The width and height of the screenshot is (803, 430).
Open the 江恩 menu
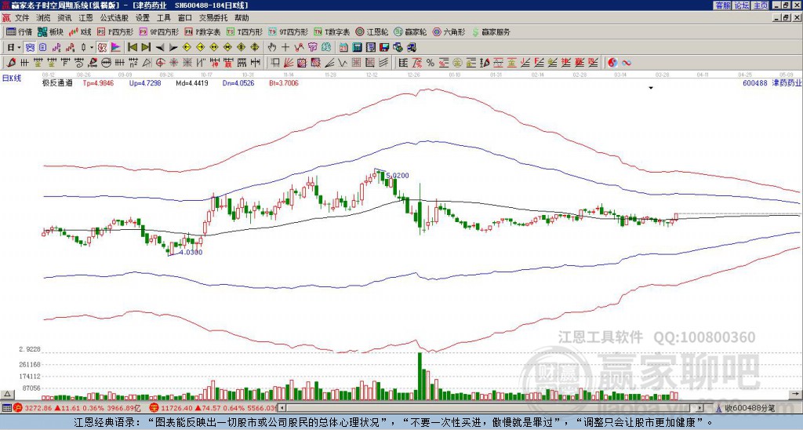(85, 18)
